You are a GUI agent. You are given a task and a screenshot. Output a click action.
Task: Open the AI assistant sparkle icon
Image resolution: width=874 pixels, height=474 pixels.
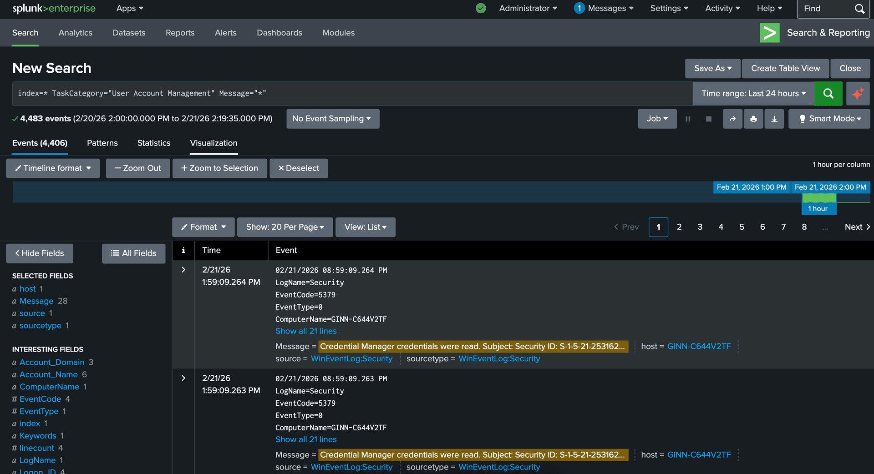858,94
